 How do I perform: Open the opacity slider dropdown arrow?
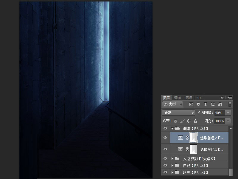point(228,113)
